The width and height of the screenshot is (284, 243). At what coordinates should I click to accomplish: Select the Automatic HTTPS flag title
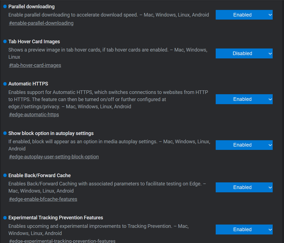tap(28, 84)
